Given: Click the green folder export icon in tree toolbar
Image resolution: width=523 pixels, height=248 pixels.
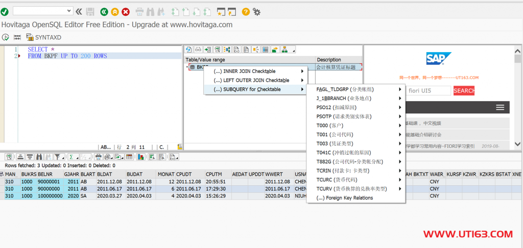Looking at the screenshot, I should (275, 49).
